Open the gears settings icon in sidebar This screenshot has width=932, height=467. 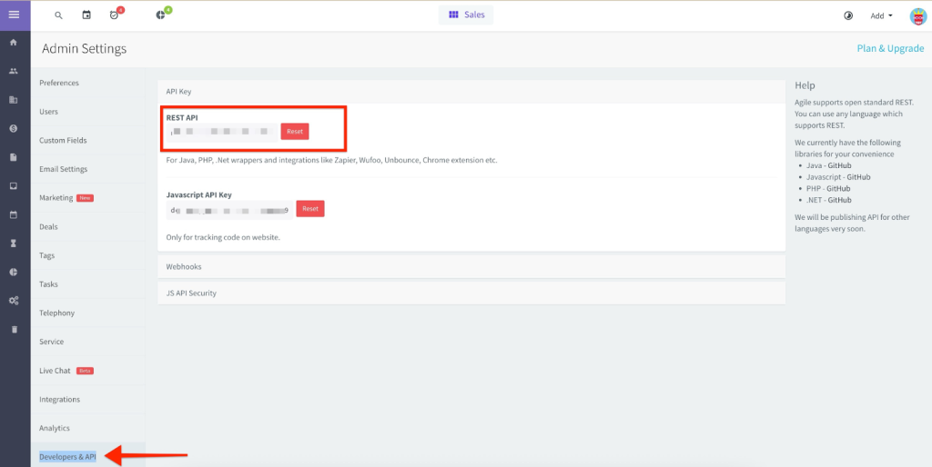pos(14,301)
